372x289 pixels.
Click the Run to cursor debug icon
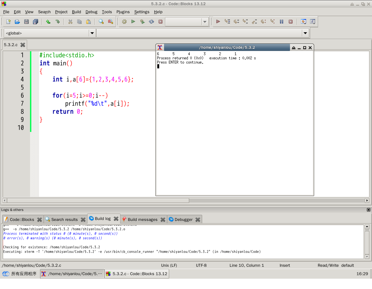point(227,22)
